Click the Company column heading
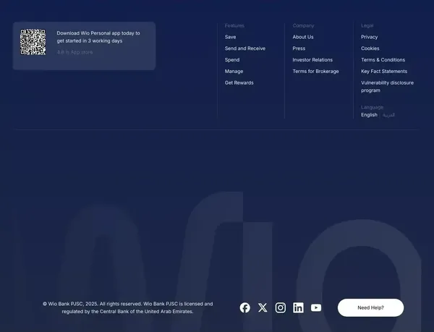The image size is (434, 332). [x=303, y=26]
